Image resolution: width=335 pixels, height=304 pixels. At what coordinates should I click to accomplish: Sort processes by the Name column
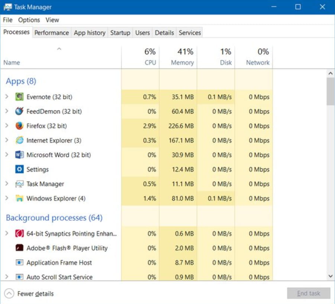[x=61, y=57]
